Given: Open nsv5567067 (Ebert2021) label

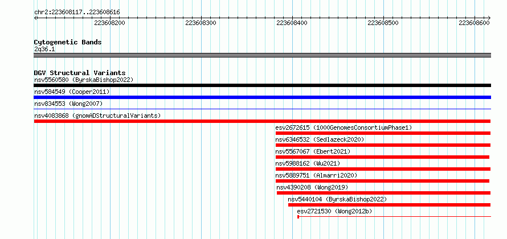Looking at the screenshot, I should pos(313,151).
